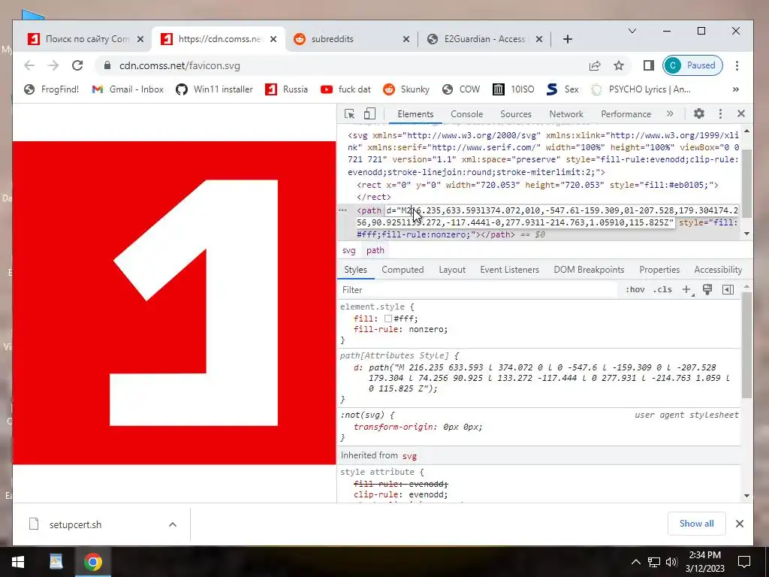Image resolution: width=769 pixels, height=577 pixels.
Task: Click the svg link after Inherited from
Action: tap(409, 456)
